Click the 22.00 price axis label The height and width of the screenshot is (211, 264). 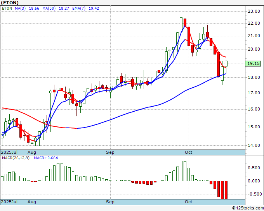point(254,24)
